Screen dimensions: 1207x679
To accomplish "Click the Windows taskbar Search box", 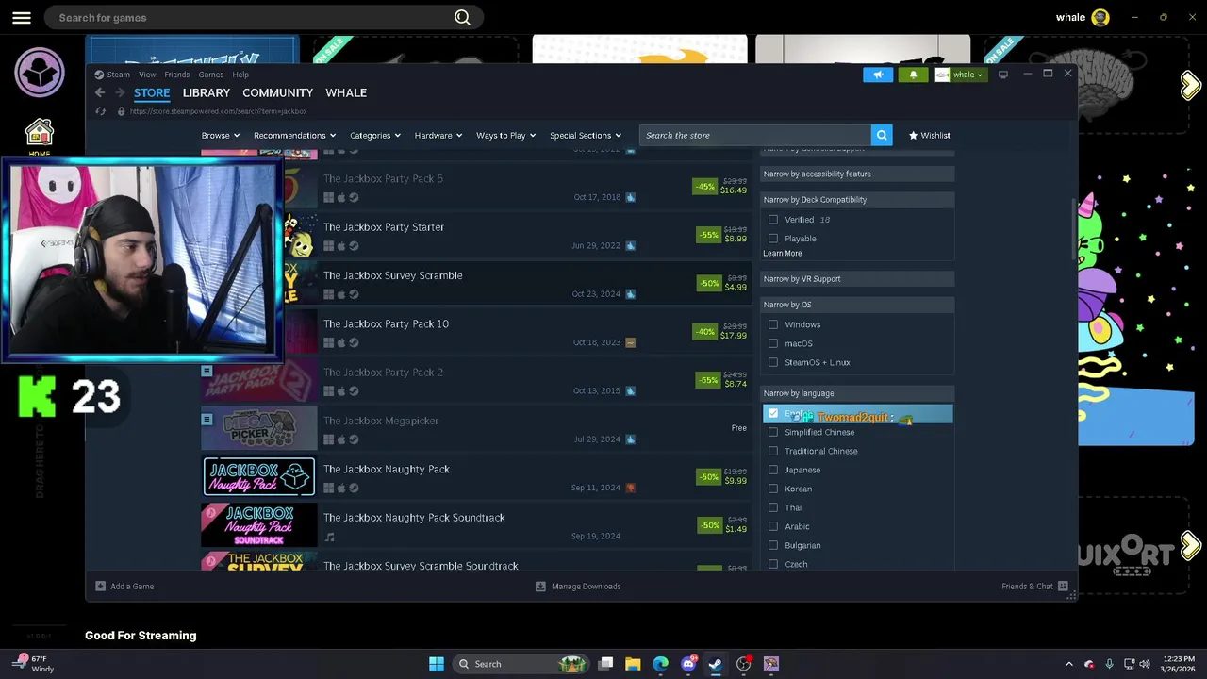I will coord(519,664).
